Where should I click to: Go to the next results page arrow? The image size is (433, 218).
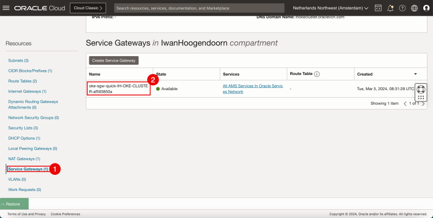tap(423, 103)
